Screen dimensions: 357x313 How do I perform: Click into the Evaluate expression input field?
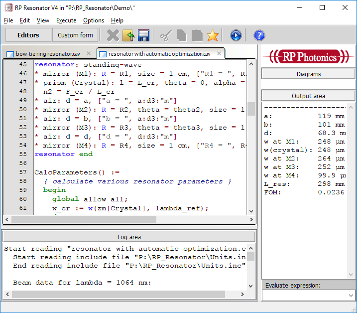(305, 296)
